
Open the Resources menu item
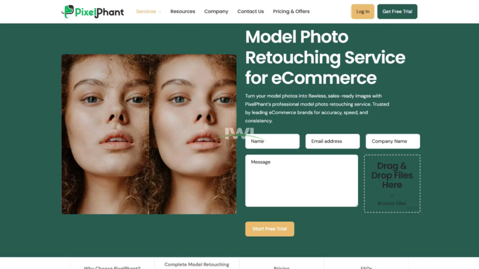183,11
